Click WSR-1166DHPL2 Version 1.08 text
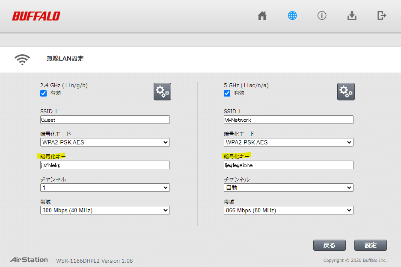The image size is (401, 267). coord(95,261)
